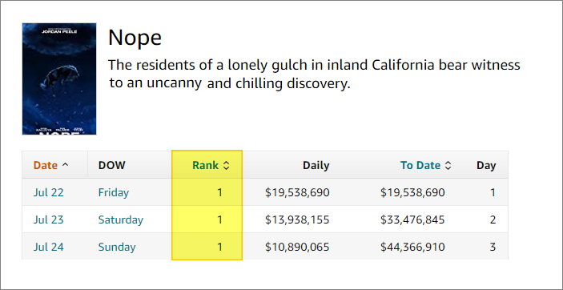This screenshot has width=563, height=290.
Task: Select the $44,366,910 to-date total
Action: 412,248
